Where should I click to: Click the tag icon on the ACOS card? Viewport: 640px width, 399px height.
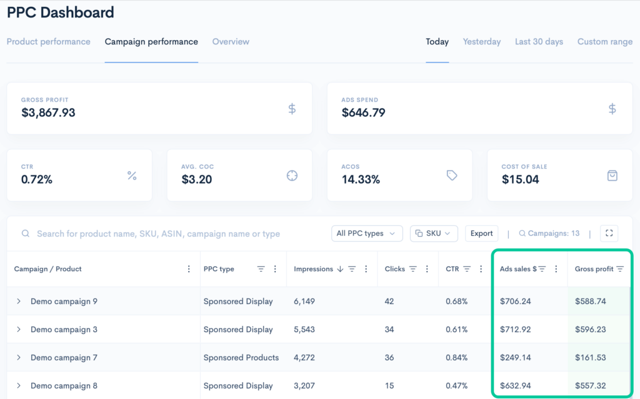point(452,175)
